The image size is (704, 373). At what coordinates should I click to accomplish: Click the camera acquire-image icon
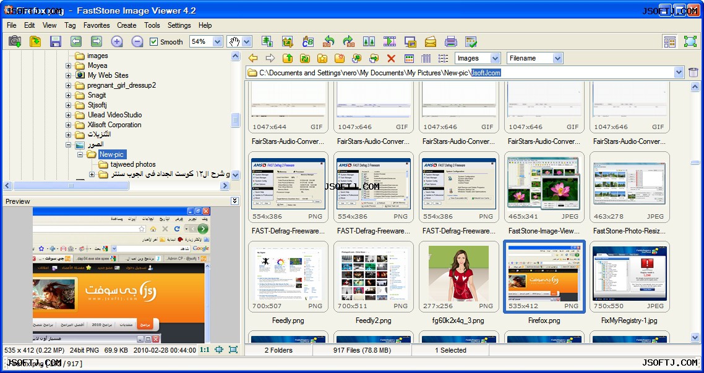coord(15,42)
